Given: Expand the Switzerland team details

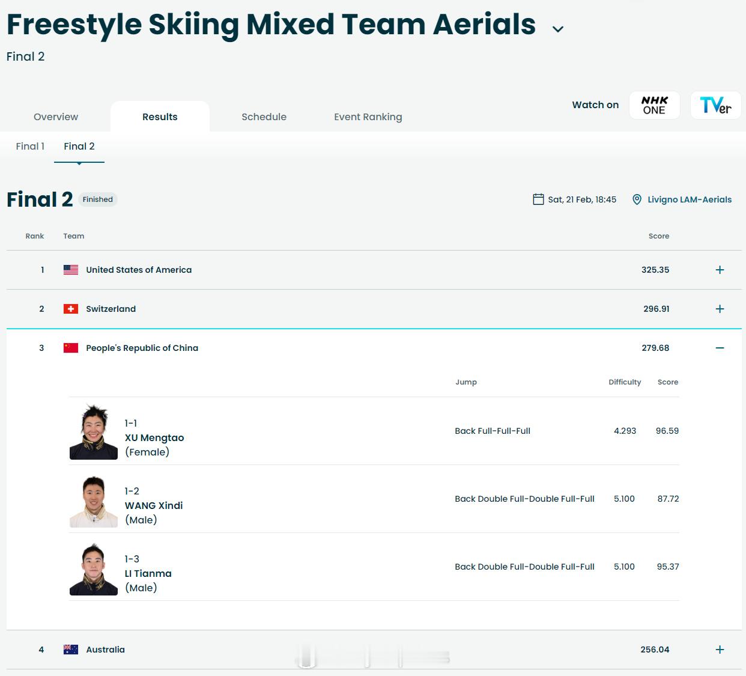Looking at the screenshot, I should tap(720, 309).
